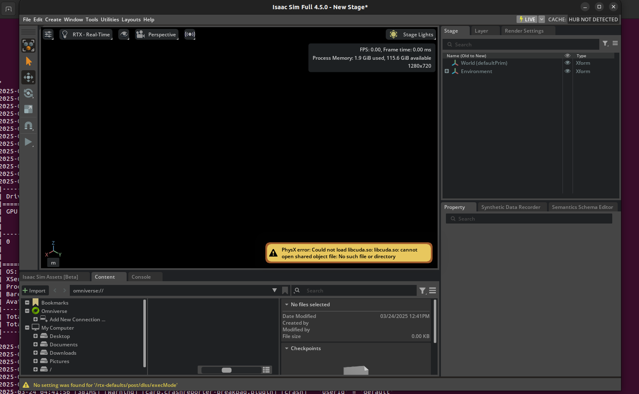This screenshot has width=639, height=394.
Task: Click the Property panel search field
Action: pyautogui.click(x=529, y=219)
